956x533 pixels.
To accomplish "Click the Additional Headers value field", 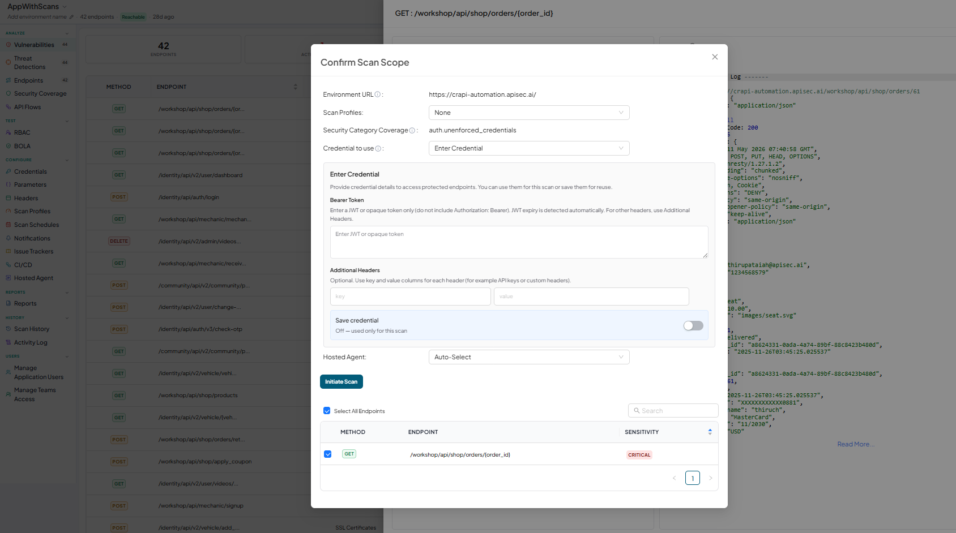I will point(591,296).
